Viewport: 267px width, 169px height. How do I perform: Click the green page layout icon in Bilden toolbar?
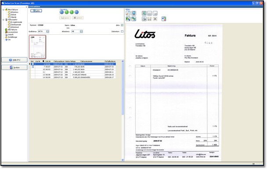click(144, 13)
